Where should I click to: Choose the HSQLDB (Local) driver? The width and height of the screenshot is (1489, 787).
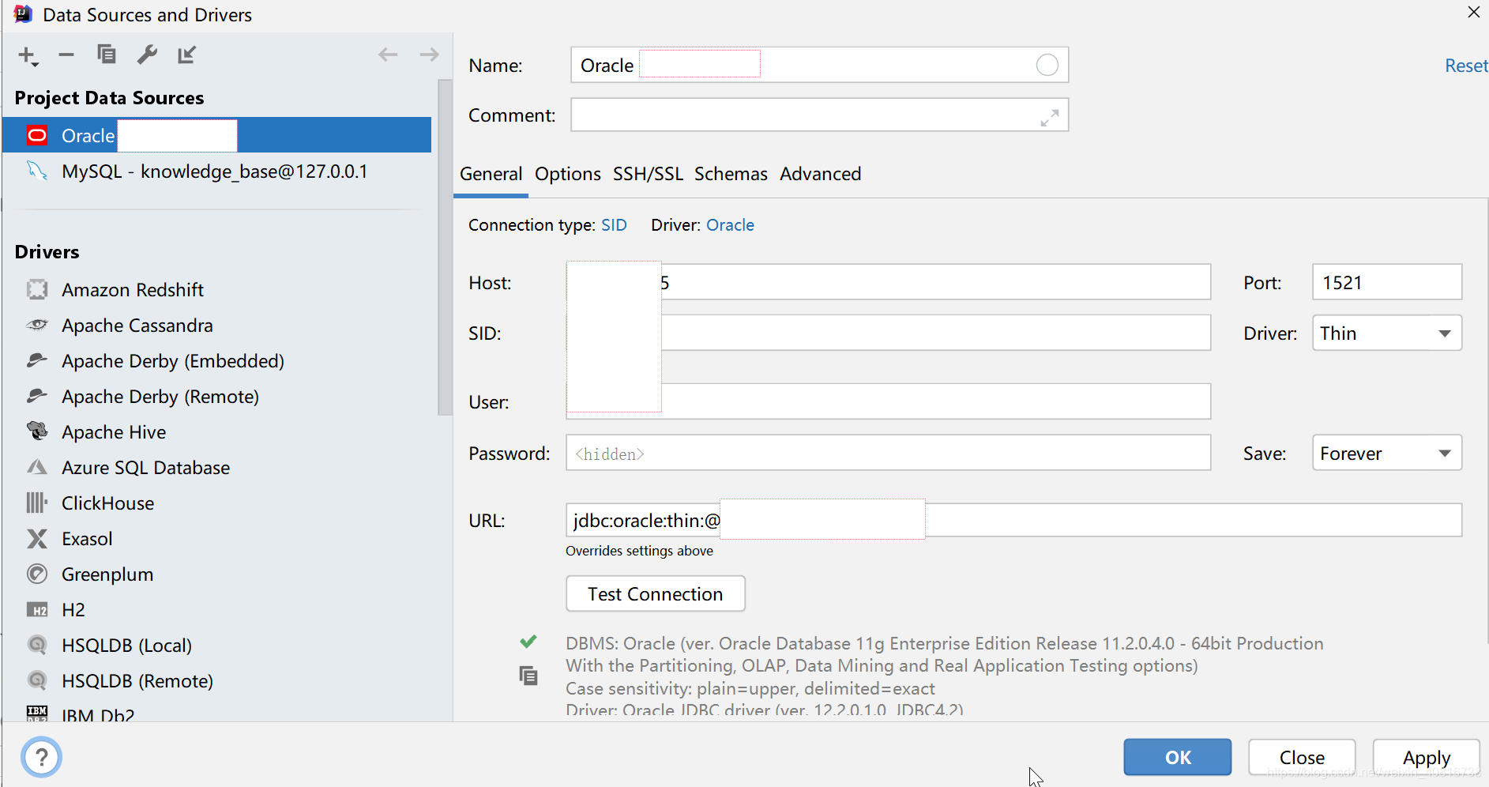coord(127,646)
